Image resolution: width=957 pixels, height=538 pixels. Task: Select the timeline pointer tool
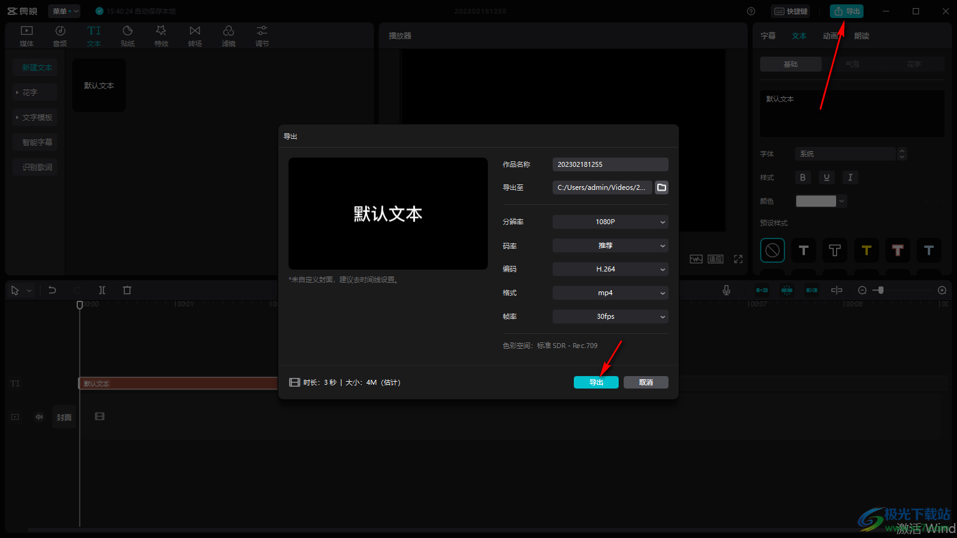[15, 290]
